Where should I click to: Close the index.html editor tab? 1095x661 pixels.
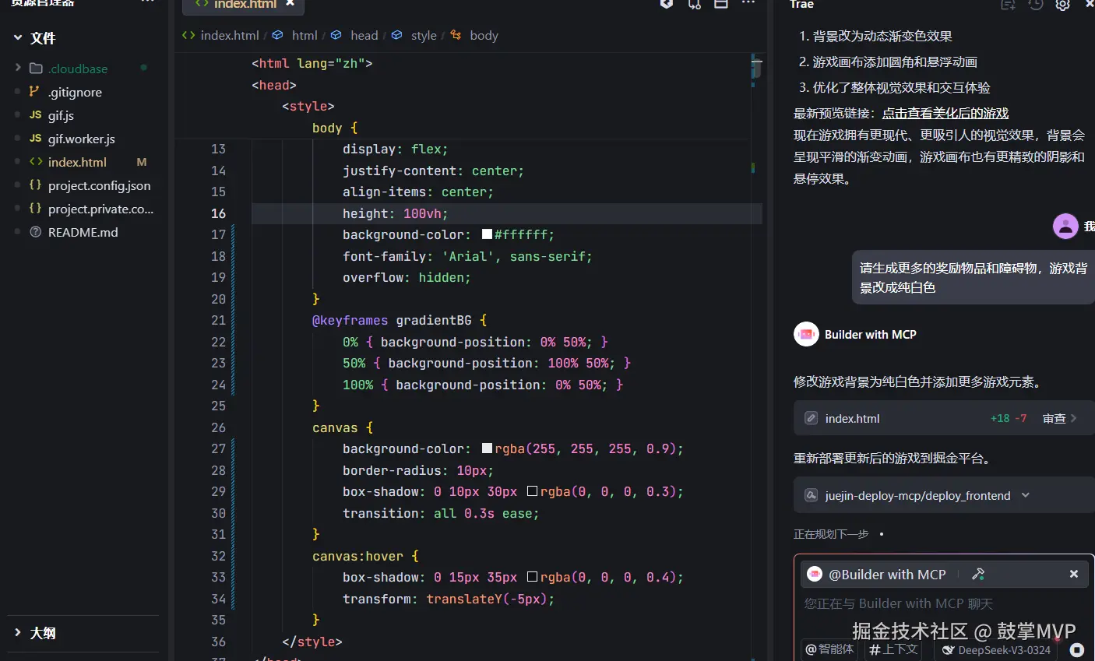[x=290, y=3]
